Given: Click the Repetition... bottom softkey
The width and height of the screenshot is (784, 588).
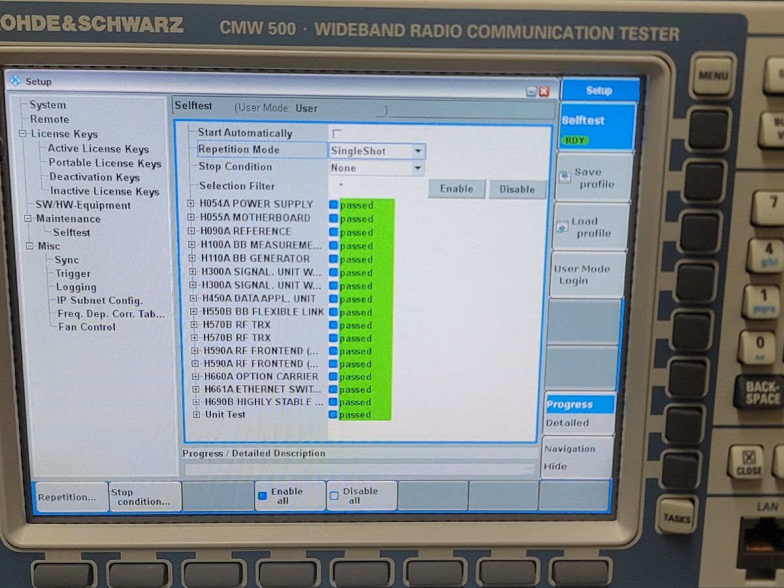Looking at the screenshot, I should pyautogui.click(x=71, y=497).
